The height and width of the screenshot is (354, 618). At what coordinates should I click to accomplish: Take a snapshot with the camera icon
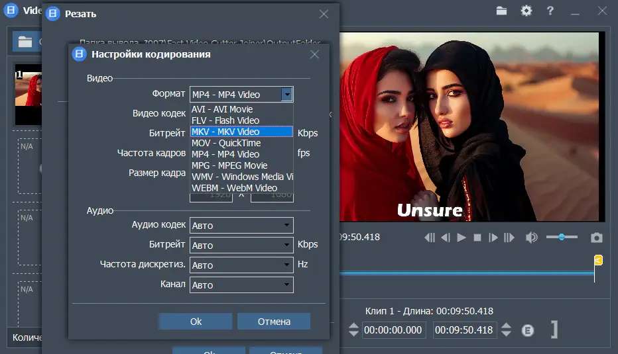click(597, 238)
